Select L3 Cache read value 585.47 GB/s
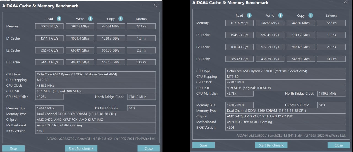 click(x=239, y=59)
